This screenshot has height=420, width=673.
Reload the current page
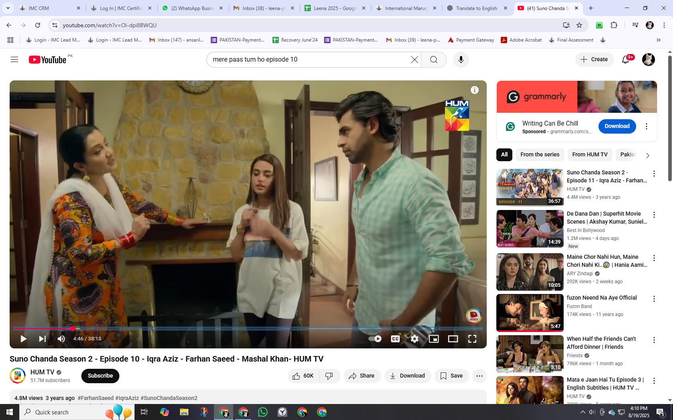(x=38, y=25)
